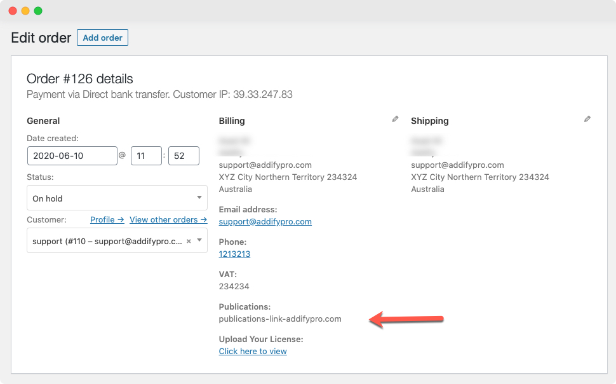
Task: Focus the date created field 2020-06-10
Action: point(72,156)
